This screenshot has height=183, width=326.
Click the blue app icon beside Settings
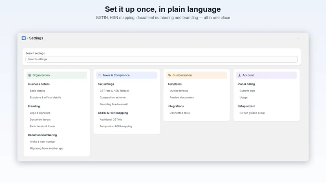pos(24,38)
